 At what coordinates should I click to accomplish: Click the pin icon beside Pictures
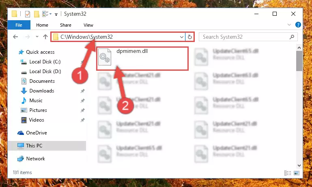[83, 110]
